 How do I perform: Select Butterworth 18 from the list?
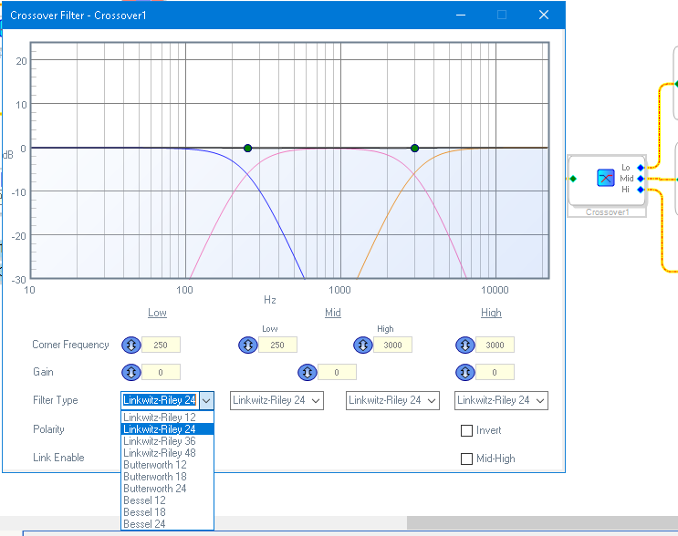167,477
